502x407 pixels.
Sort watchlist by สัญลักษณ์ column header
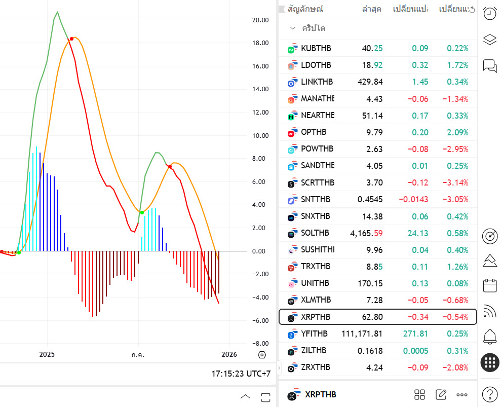305,9
